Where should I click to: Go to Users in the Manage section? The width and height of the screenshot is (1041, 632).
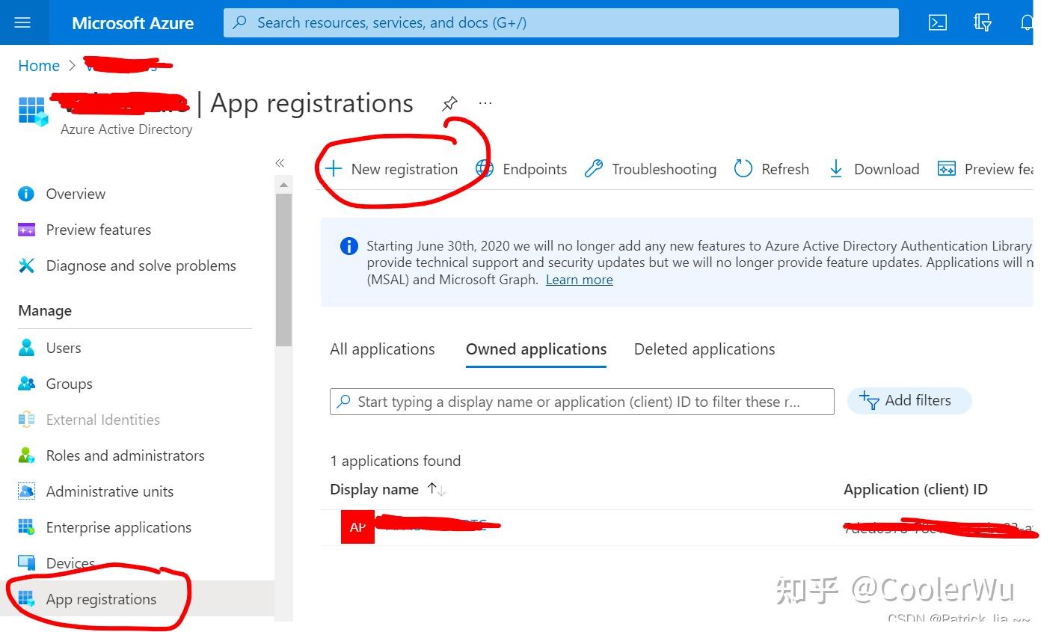click(64, 348)
